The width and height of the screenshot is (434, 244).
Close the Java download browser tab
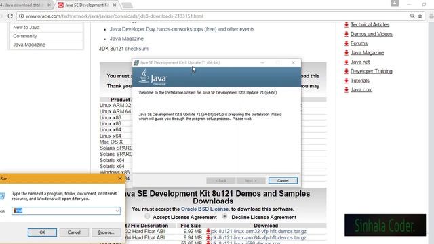[49, 5]
